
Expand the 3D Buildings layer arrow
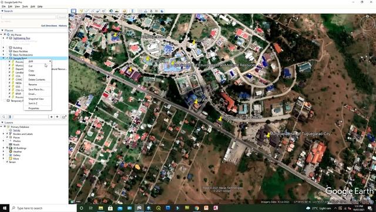point(4,148)
